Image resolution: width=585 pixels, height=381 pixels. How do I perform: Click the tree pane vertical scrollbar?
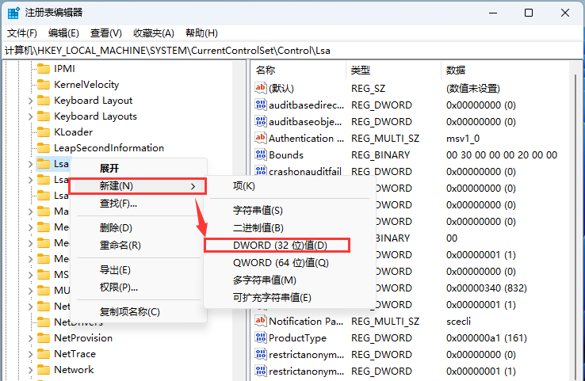click(x=239, y=221)
